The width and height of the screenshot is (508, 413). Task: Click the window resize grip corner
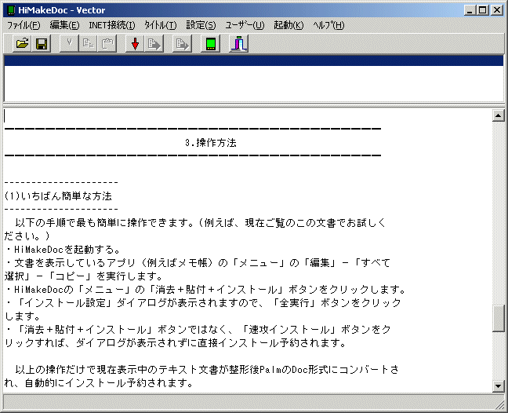[500, 405]
